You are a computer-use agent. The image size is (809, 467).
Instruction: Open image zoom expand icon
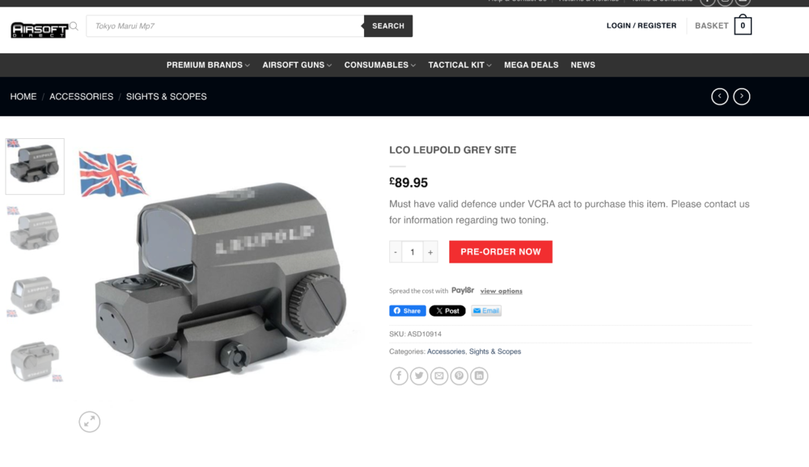[x=89, y=422]
